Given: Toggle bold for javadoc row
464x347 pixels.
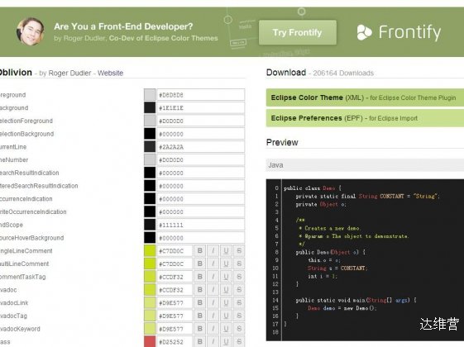Looking at the screenshot, I should pyautogui.click(x=200, y=290).
